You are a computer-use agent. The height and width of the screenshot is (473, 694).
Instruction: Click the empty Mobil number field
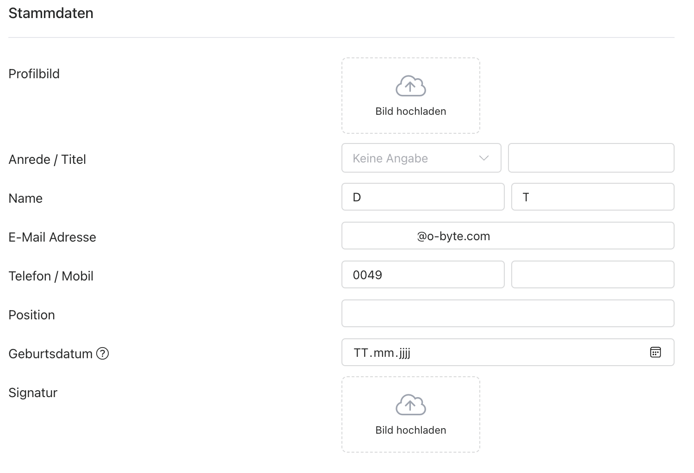click(x=592, y=275)
